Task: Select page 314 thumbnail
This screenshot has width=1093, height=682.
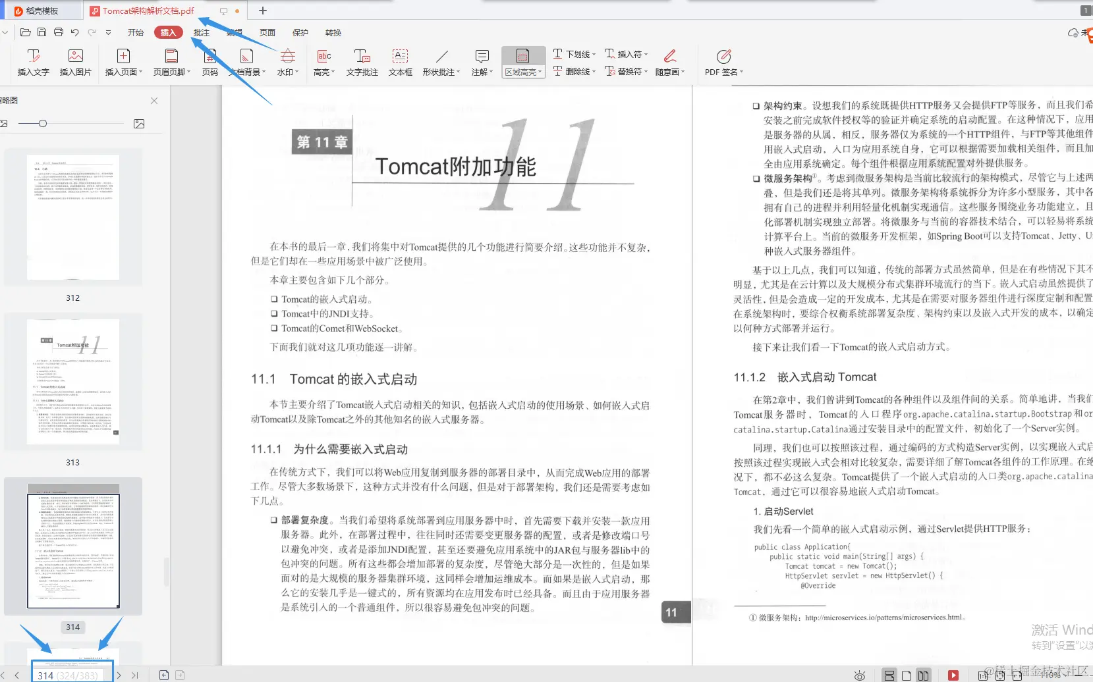Action: [x=73, y=546]
